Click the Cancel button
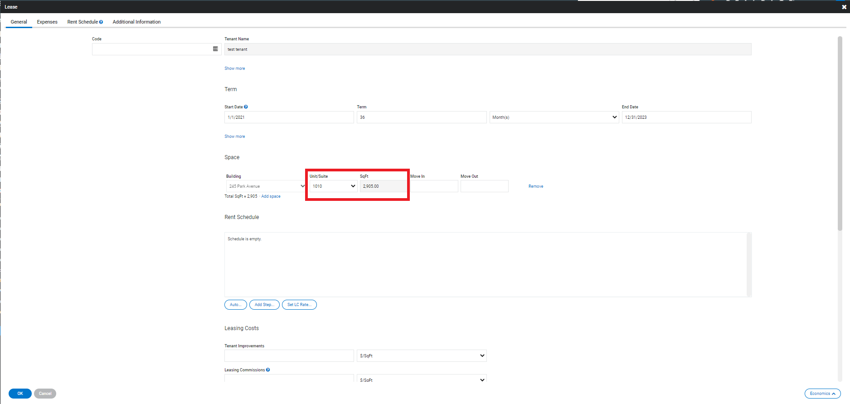This screenshot has width=850, height=404. (45, 394)
